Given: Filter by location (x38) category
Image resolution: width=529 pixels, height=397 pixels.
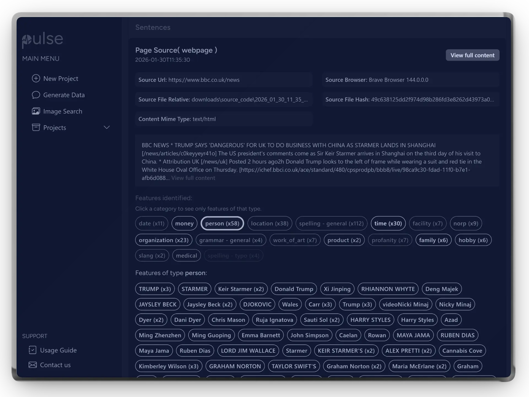Looking at the screenshot, I should pyautogui.click(x=270, y=223).
